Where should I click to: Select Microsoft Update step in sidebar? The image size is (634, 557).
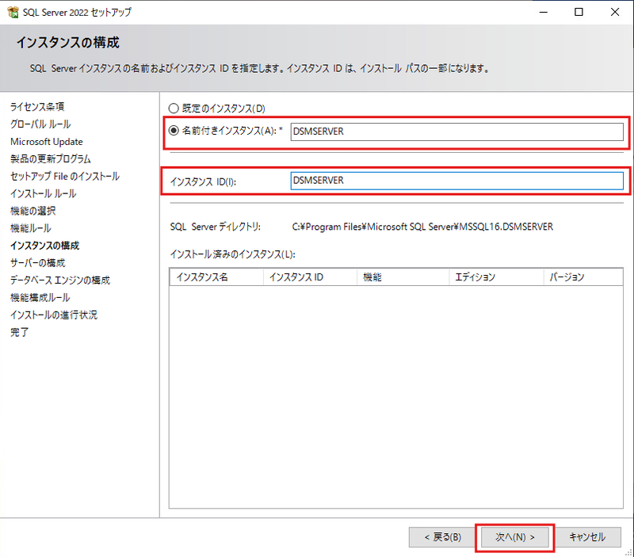(x=47, y=142)
